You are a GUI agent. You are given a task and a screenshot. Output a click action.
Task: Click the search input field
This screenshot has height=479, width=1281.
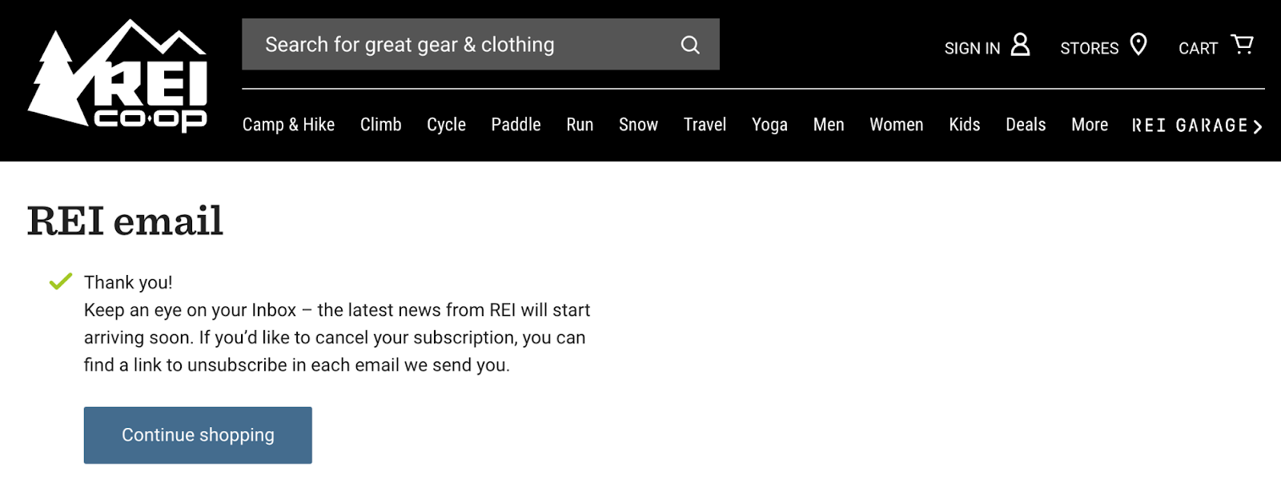pyautogui.click(x=448, y=45)
